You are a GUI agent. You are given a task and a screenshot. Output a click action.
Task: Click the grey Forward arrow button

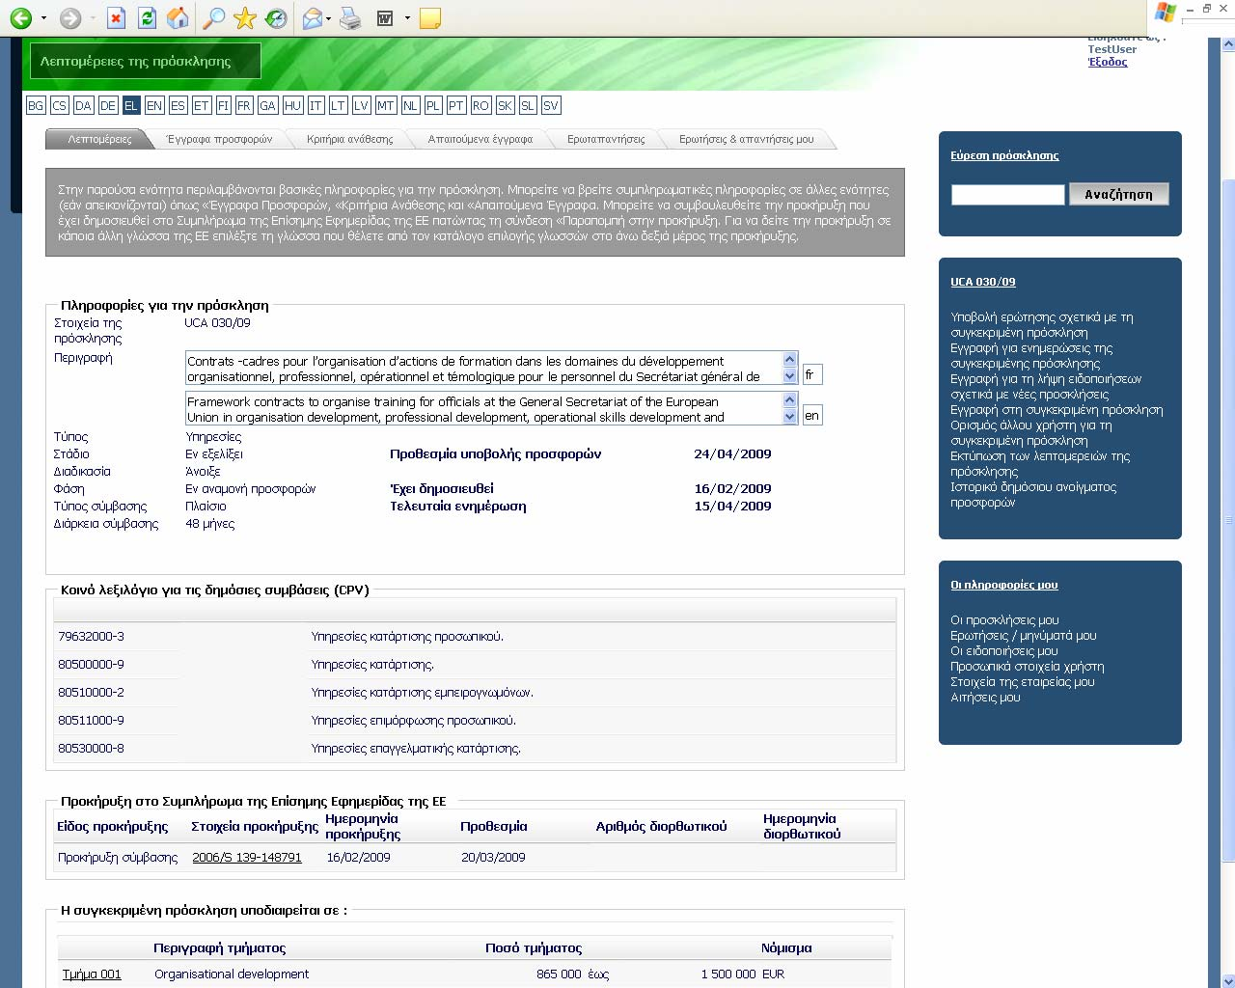click(x=70, y=17)
